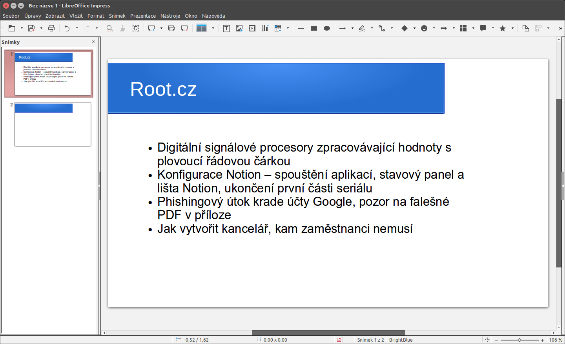Open the Find and Replace magnifier

(110, 28)
